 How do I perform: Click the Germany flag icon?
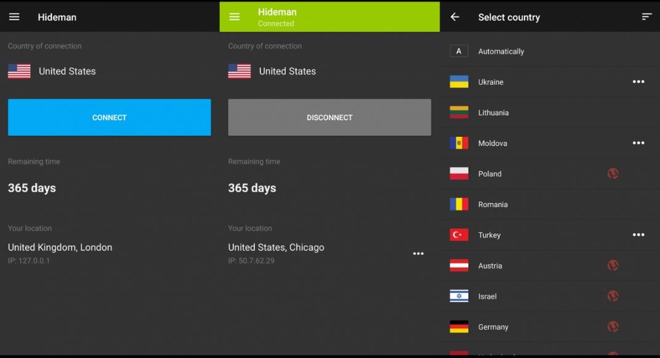[459, 327]
